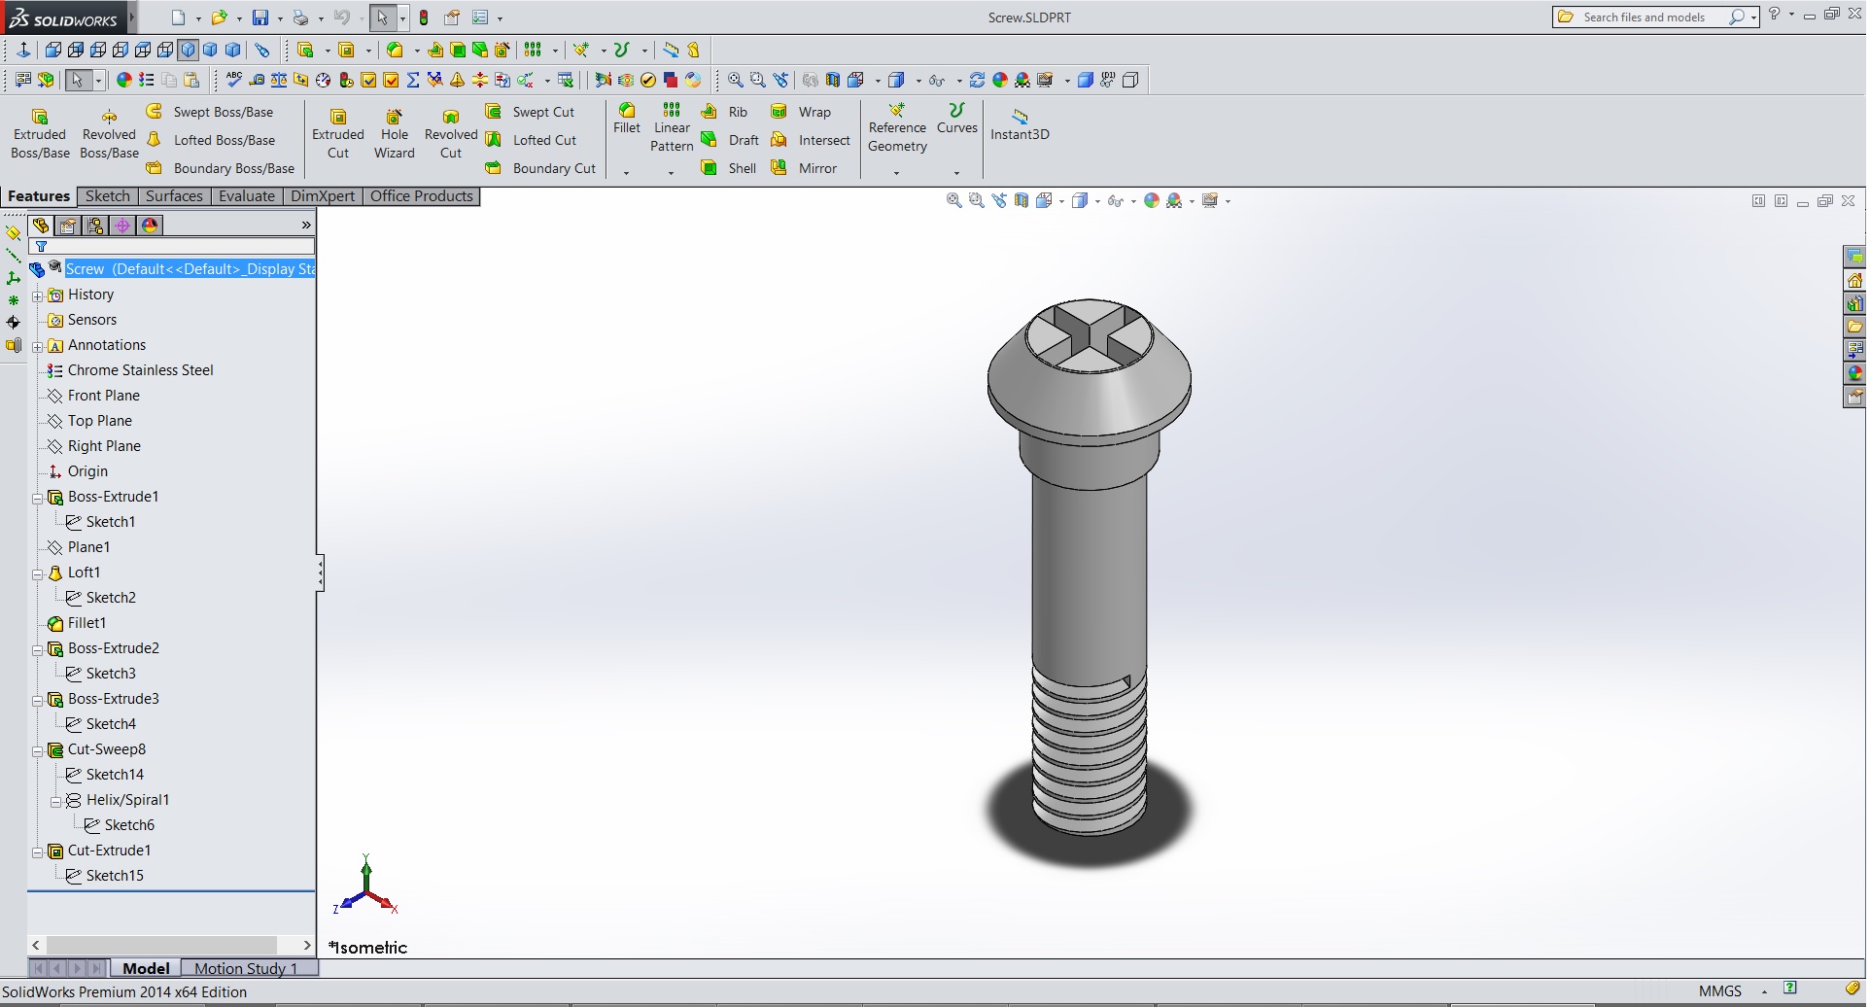Click the Intersect command
Image resolution: width=1870 pixels, height=1007 pixels.
coord(811,140)
